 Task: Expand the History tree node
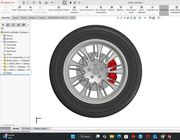1,35
